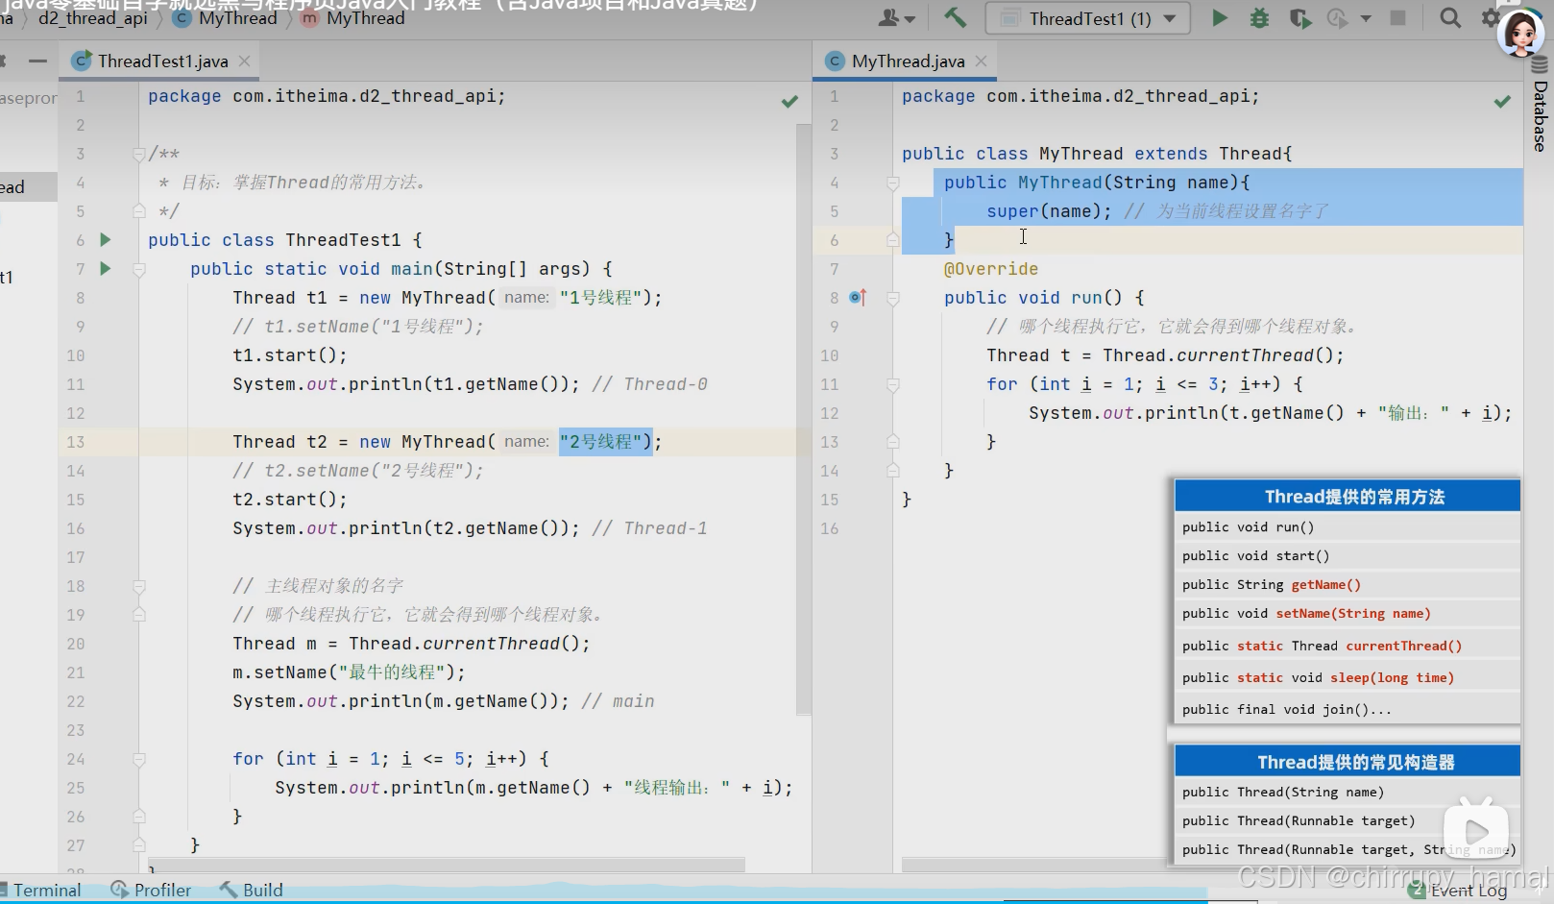Screen dimensions: 1554x904
Task: Expand the dropdown arrow next to profiler run
Action: point(1366,17)
